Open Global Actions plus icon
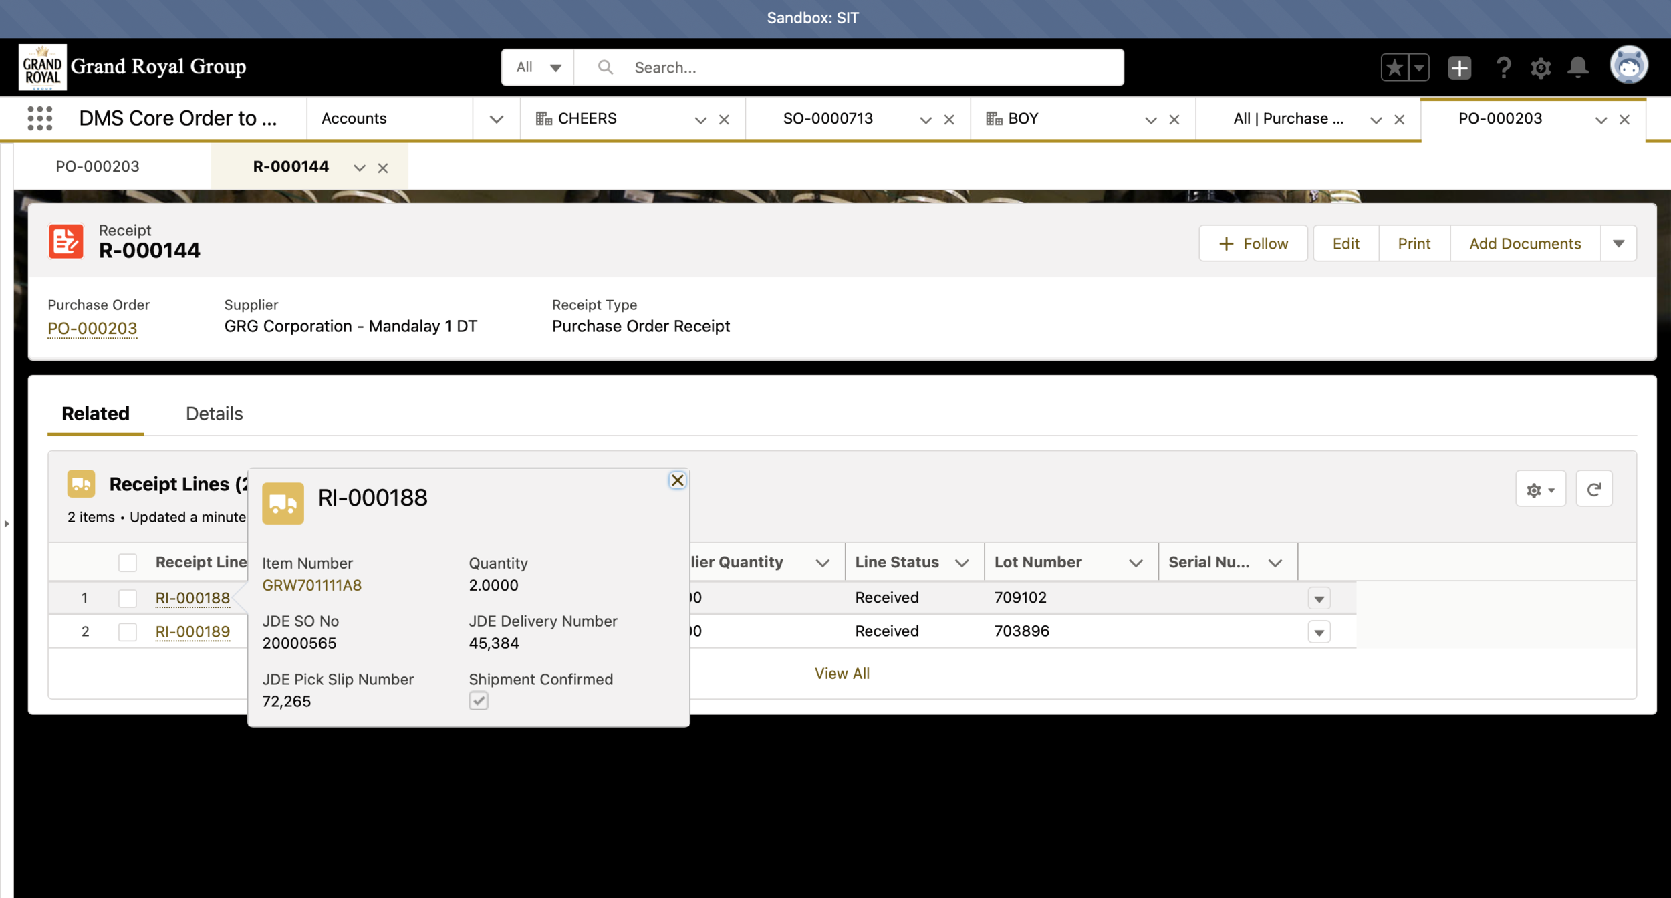The width and height of the screenshot is (1671, 898). tap(1459, 67)
